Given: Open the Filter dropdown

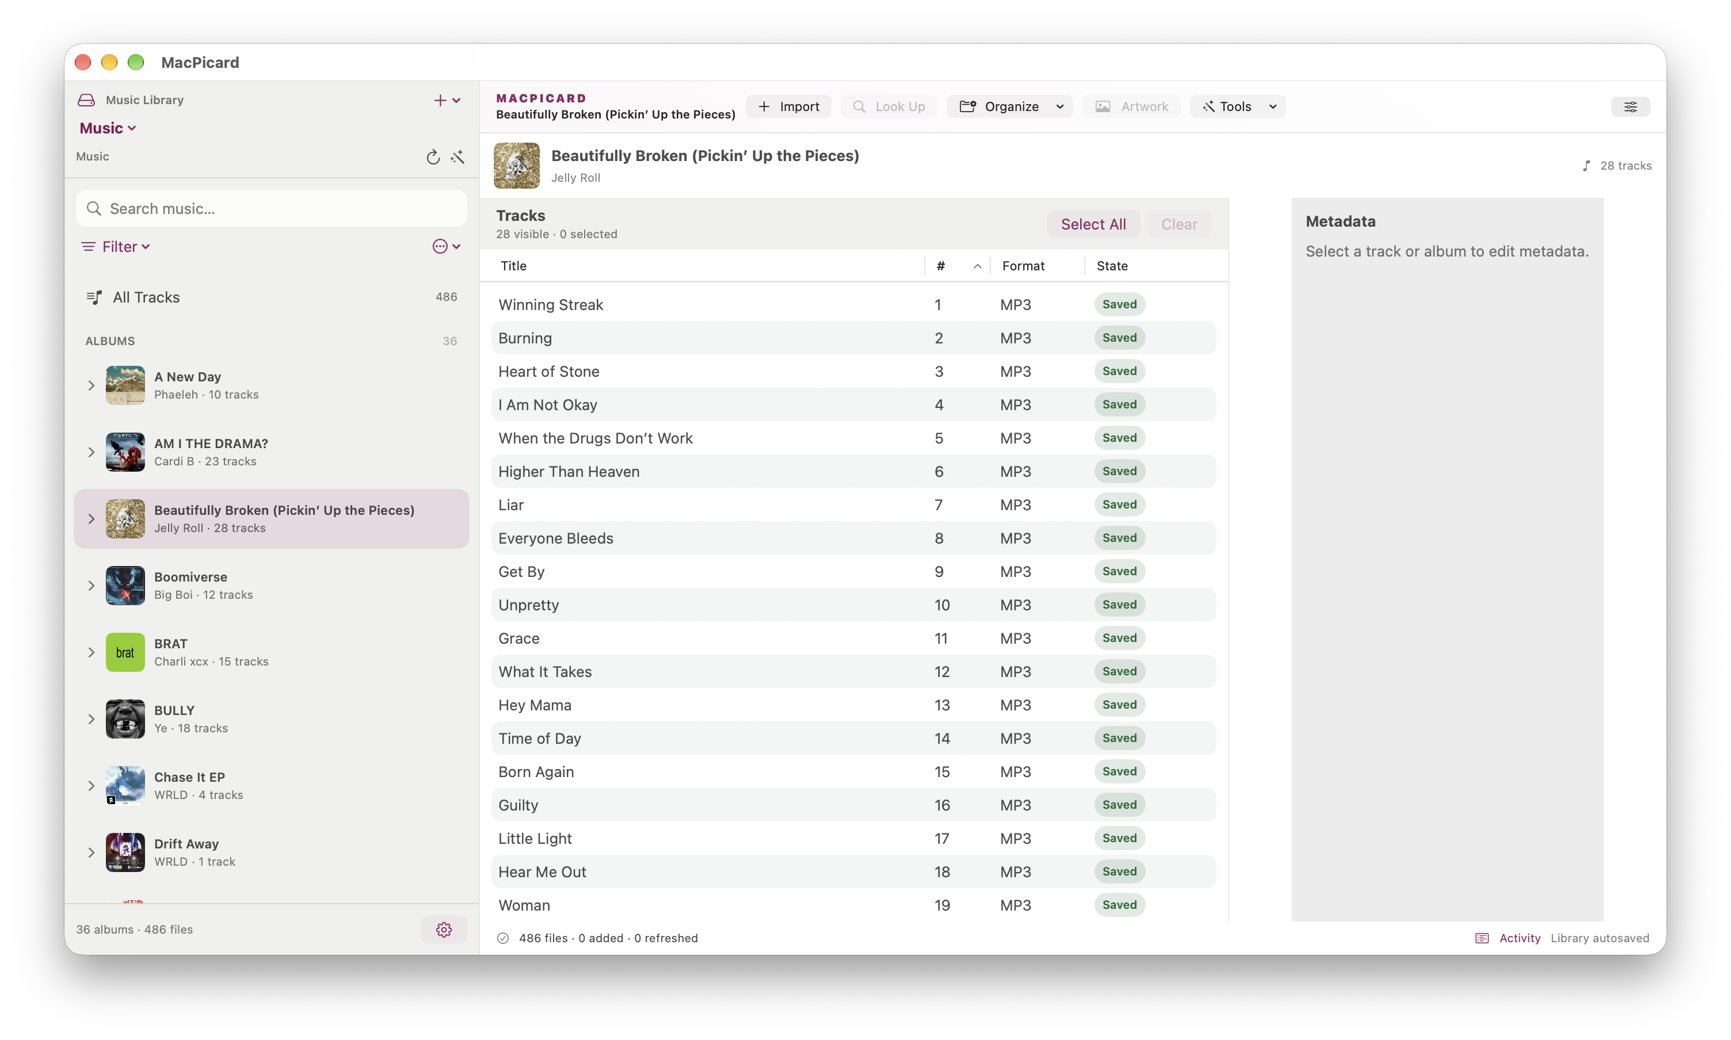Looking at the screenshot, I should pos(116,247).
